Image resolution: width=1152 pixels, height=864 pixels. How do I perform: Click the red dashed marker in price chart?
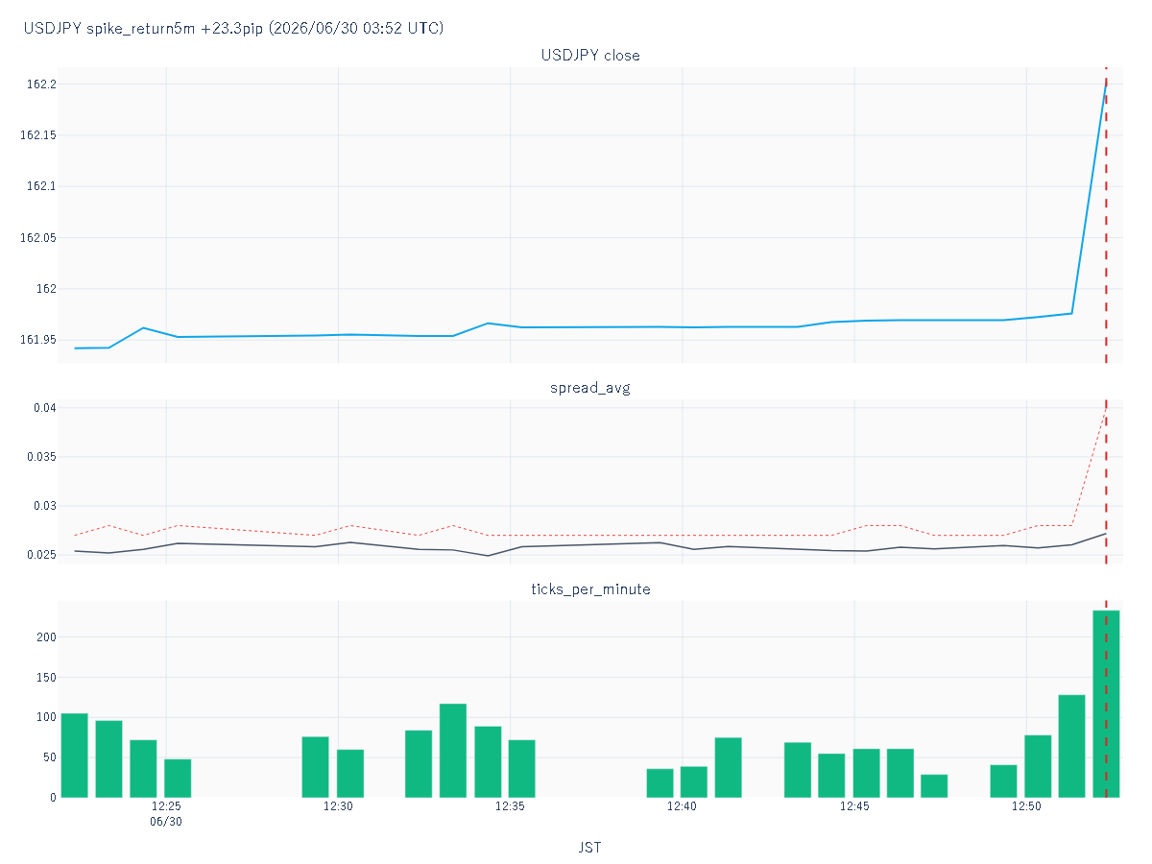coord(1106,215)
